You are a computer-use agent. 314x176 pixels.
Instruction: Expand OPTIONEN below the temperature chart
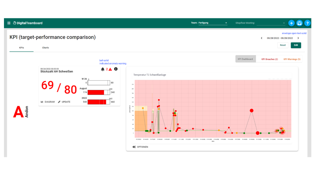pos(140,147)
